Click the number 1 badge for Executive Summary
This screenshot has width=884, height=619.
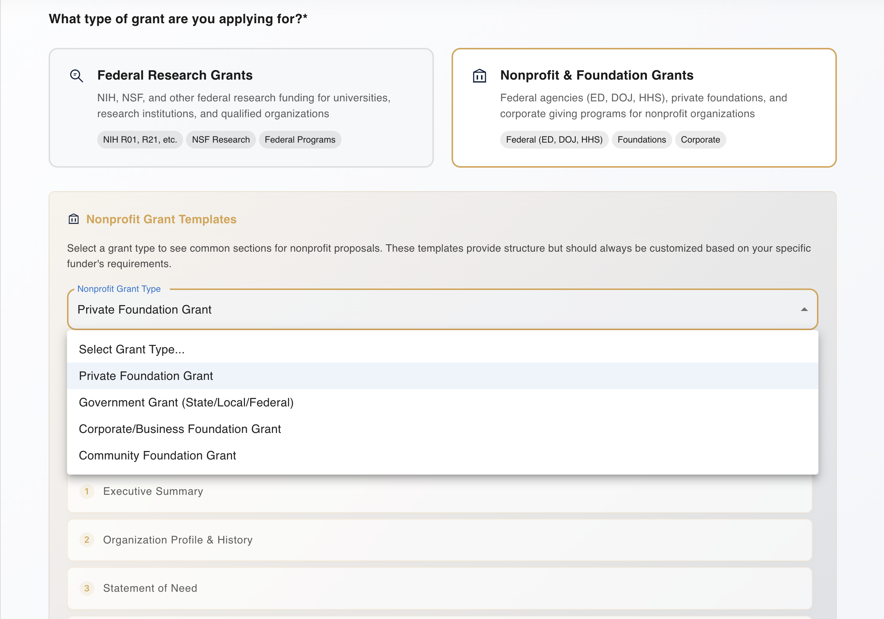click(87, 492)
